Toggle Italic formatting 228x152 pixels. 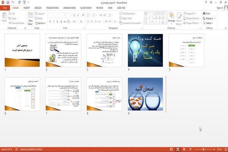[x=54, y=22]
